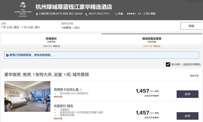Expand the phone number dropdown chevron
This screenshot has width=203, height=122.
pos(109,14)
